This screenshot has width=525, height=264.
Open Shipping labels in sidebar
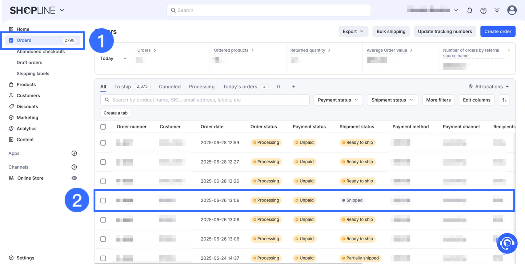[x=33, y=74]
